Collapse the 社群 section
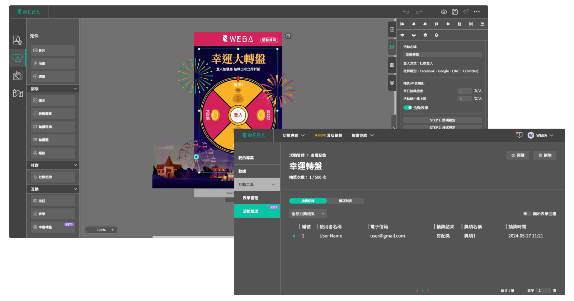 pos(75,165)
